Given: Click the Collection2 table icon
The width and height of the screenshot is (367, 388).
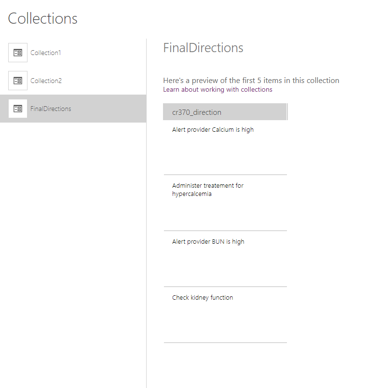Looking at the screenshot, I should [18, 81].
